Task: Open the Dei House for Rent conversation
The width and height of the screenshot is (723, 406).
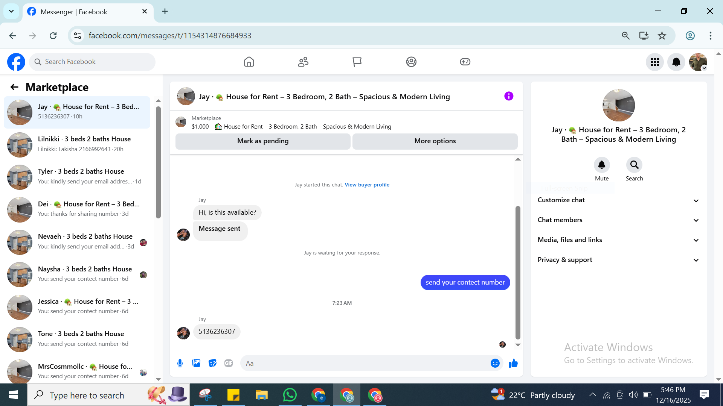Action: (x=77, y=209)
